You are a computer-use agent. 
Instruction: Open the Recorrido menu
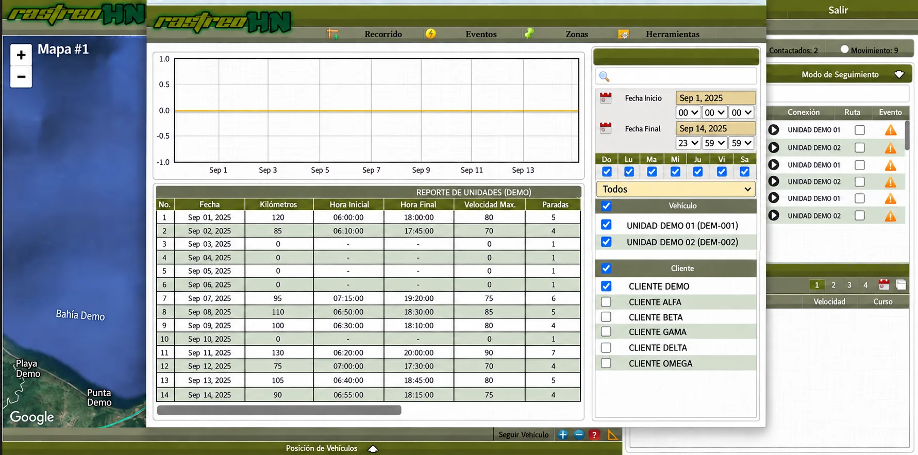383,34
